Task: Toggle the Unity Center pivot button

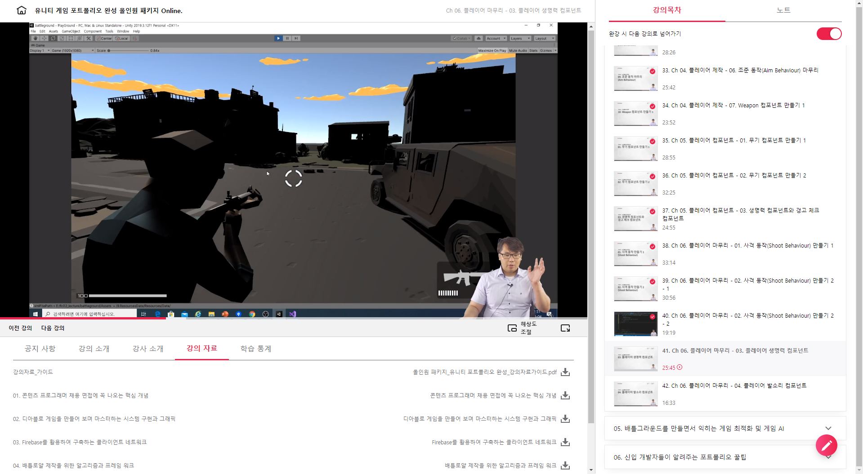Action: 104,38
